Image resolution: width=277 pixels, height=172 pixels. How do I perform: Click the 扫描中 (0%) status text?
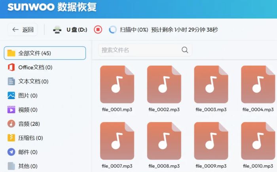134,30
